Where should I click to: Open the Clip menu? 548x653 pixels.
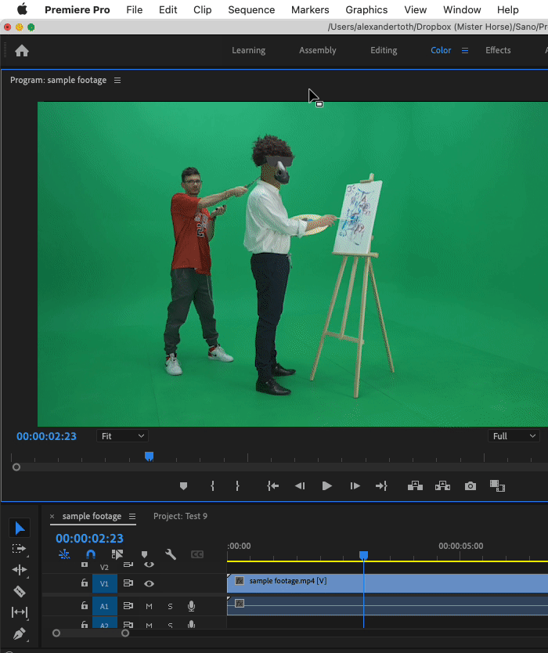[x=203, y=9]
